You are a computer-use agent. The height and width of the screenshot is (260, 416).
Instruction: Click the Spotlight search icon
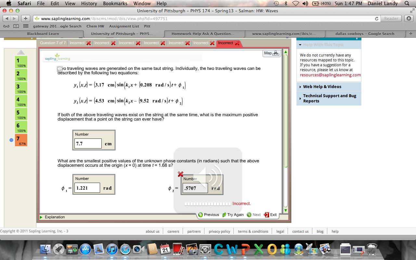(x=407, y=4)
